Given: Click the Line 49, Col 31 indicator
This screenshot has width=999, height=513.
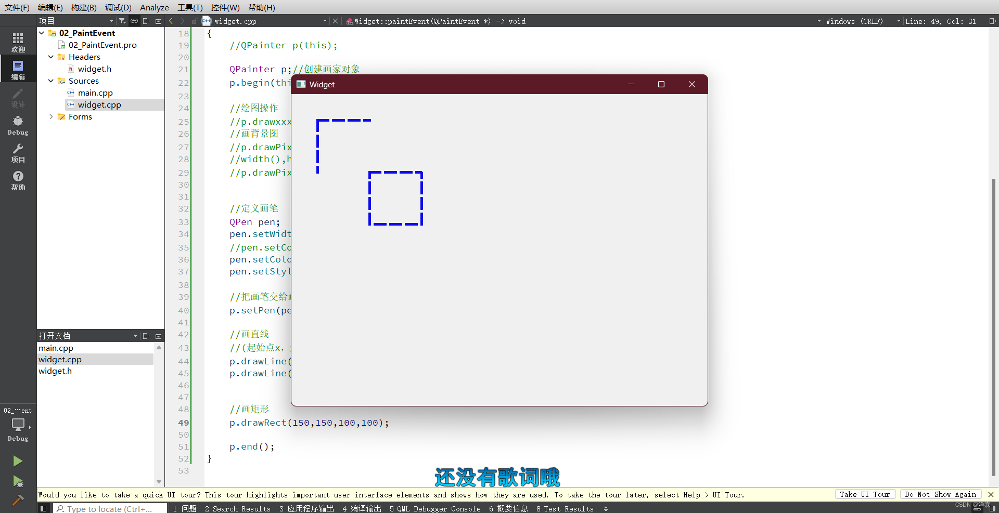Looking at the screenshot, I should coord(940,21).
